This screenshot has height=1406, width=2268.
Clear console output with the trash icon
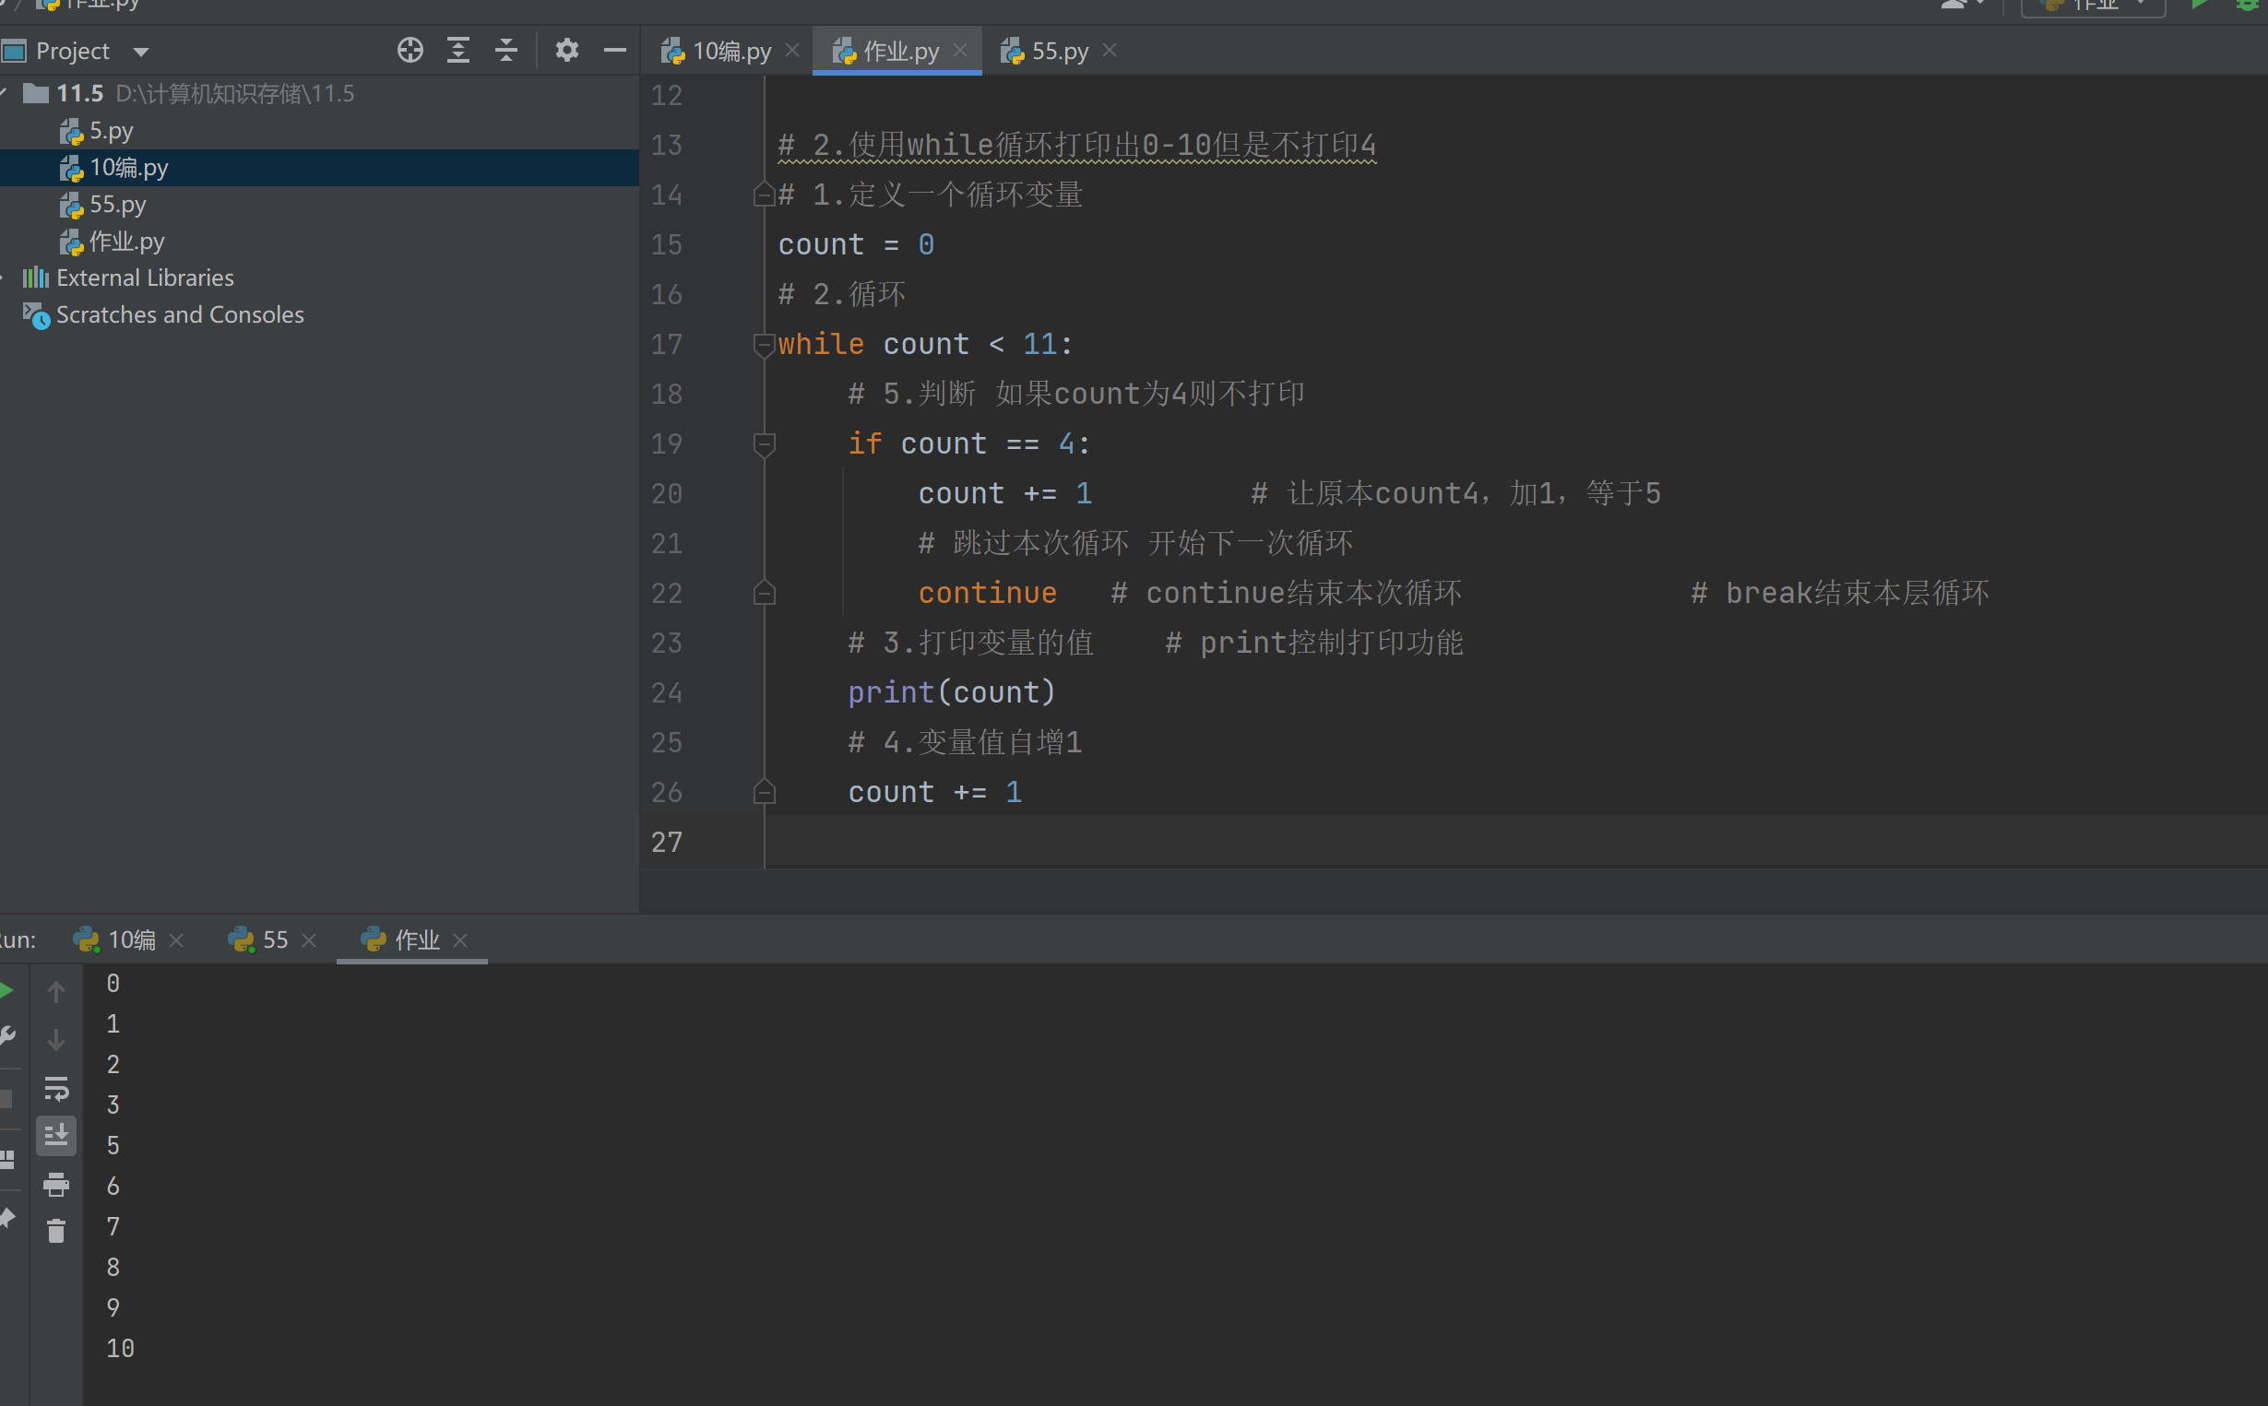tap(56, 1231)
